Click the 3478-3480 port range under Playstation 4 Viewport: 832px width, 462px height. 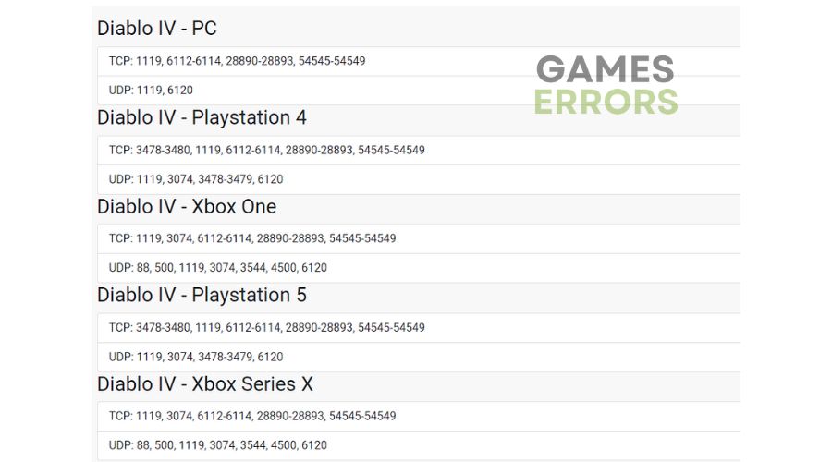click(163, 150)
